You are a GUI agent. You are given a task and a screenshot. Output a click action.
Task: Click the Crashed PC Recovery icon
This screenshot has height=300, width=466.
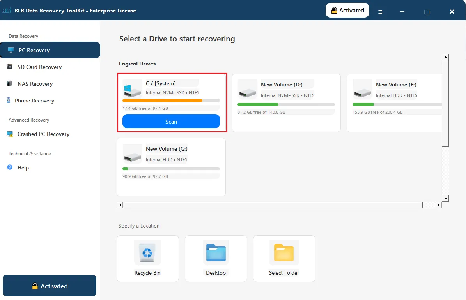(10, 134)
